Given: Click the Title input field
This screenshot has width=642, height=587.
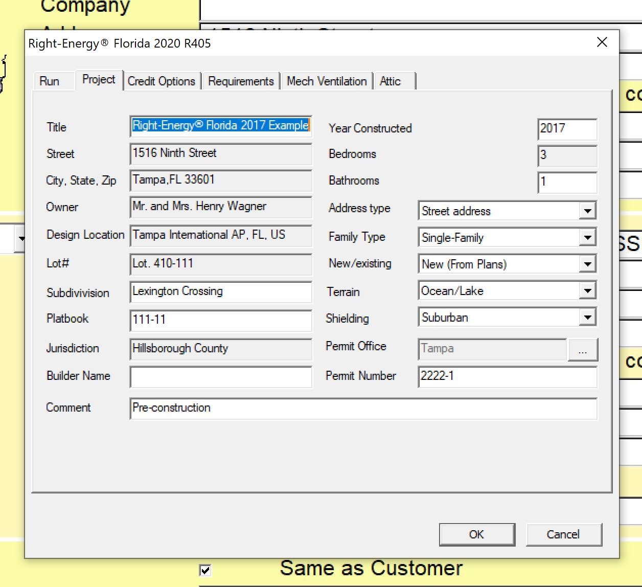Looking at the screenshot, I should (x=221, y=126).
